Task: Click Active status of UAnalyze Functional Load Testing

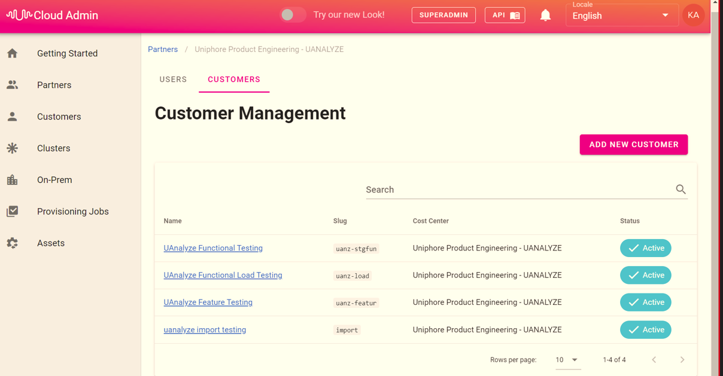Action: click(x=645, y=275)
